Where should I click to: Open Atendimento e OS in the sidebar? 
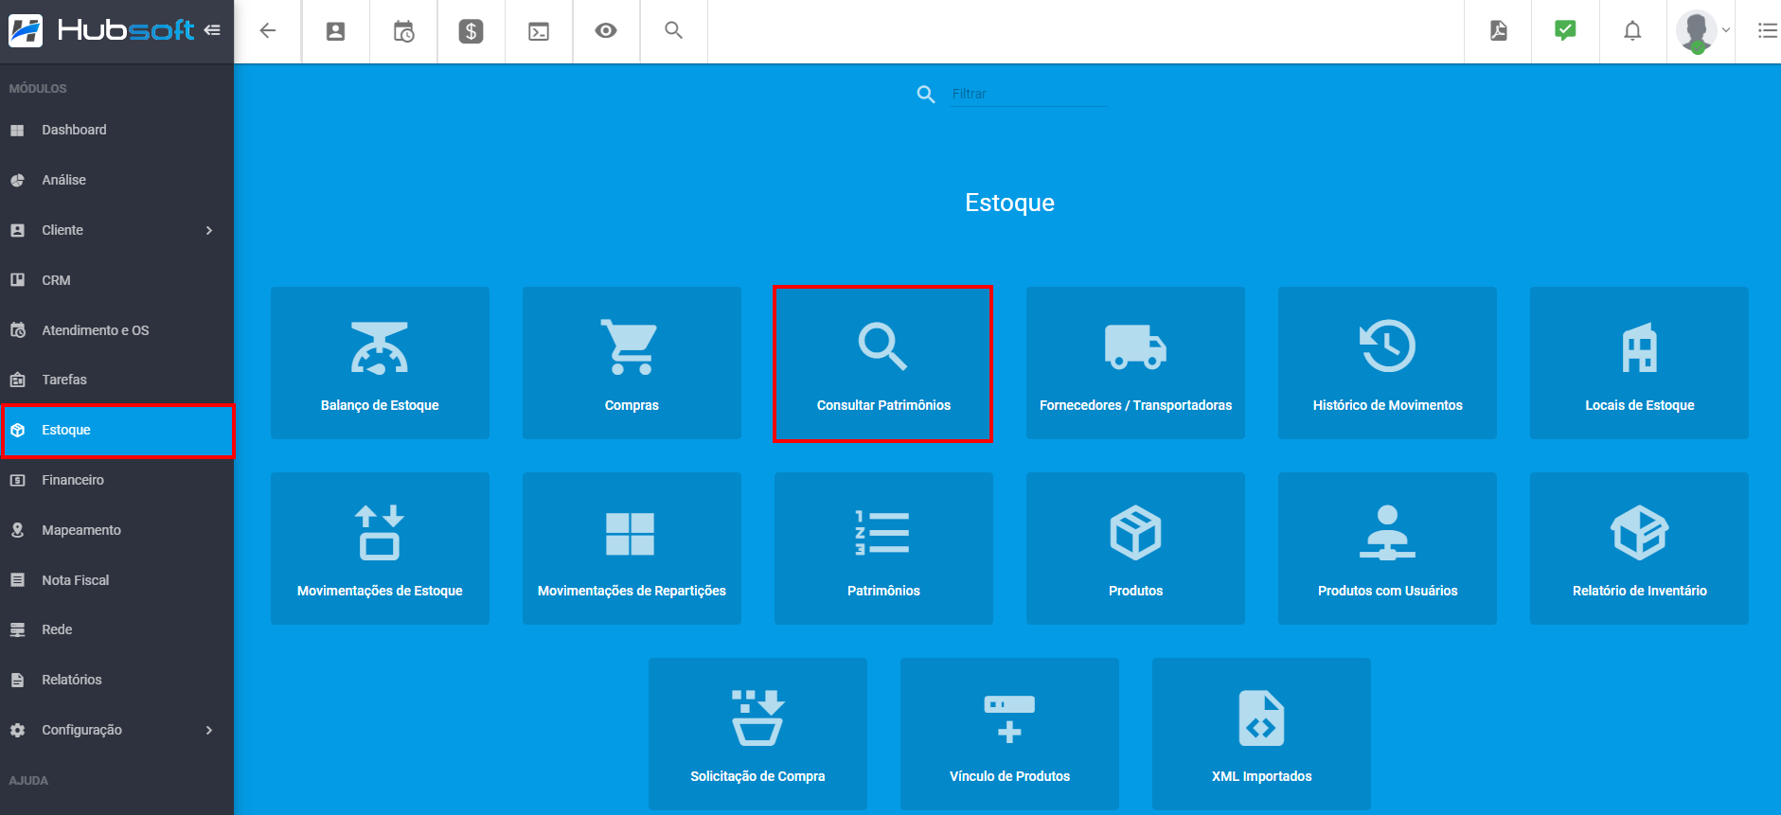coord(116,330)
